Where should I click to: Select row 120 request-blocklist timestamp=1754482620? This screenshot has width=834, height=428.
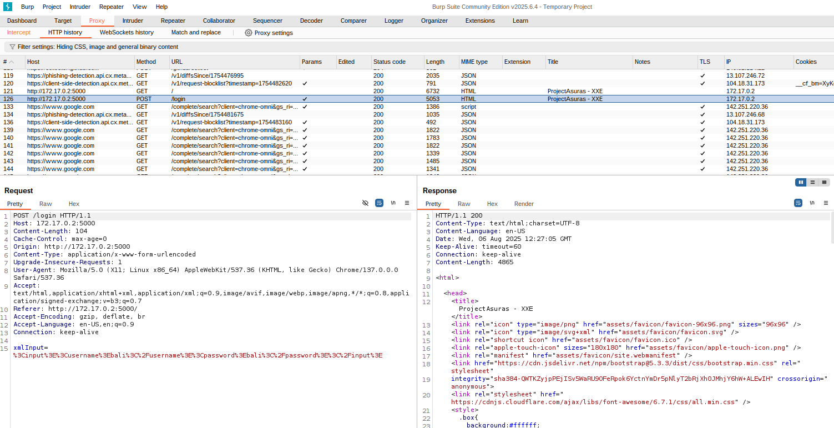click(x=417, y=83)
